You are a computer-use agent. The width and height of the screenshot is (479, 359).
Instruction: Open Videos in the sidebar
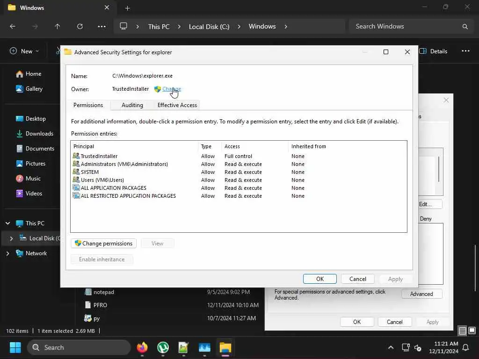(x=29, y=194)
